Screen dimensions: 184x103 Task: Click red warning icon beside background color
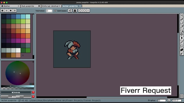[x=33, y=97]
